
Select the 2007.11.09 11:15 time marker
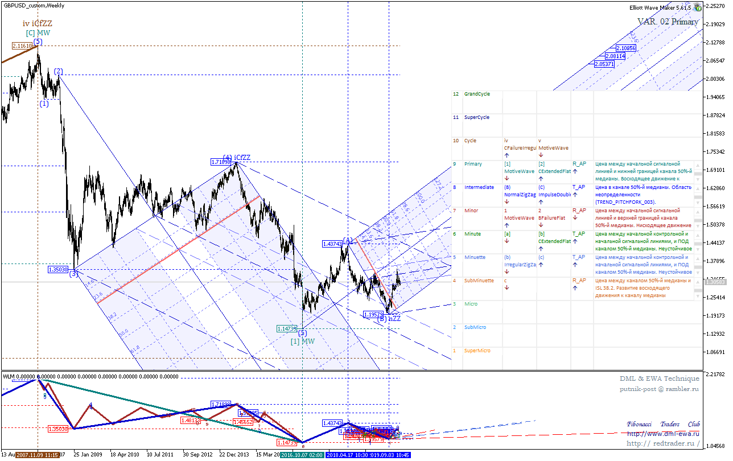38,455
